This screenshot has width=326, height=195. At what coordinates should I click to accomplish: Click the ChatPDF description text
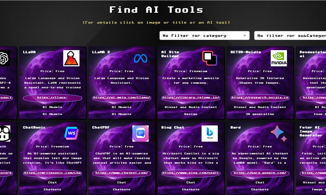click(x=122, y=158)
